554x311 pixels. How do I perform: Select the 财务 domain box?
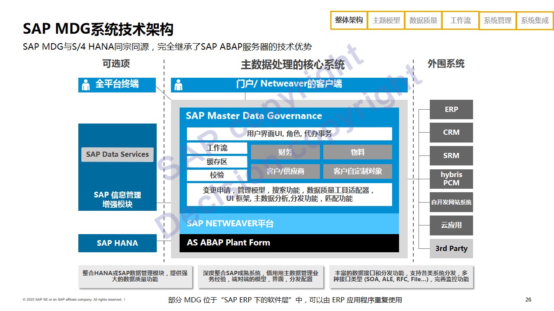(285, 152)
